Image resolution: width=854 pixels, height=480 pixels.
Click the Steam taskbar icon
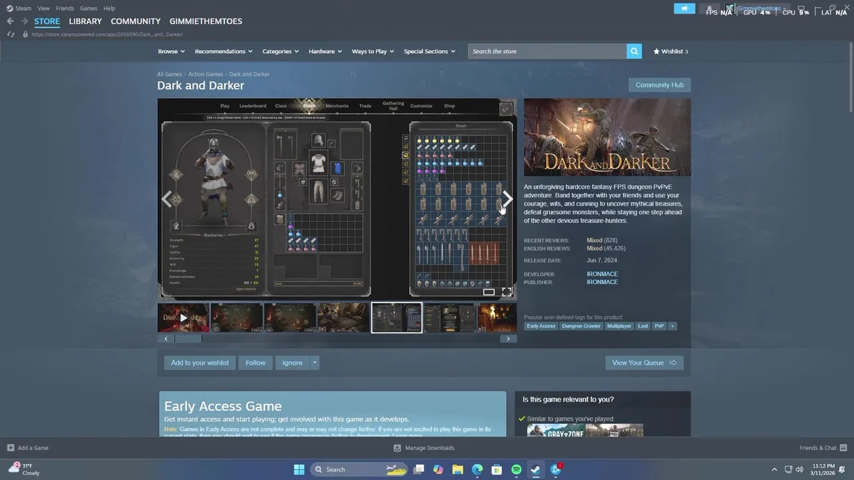(x=536, y=469)
